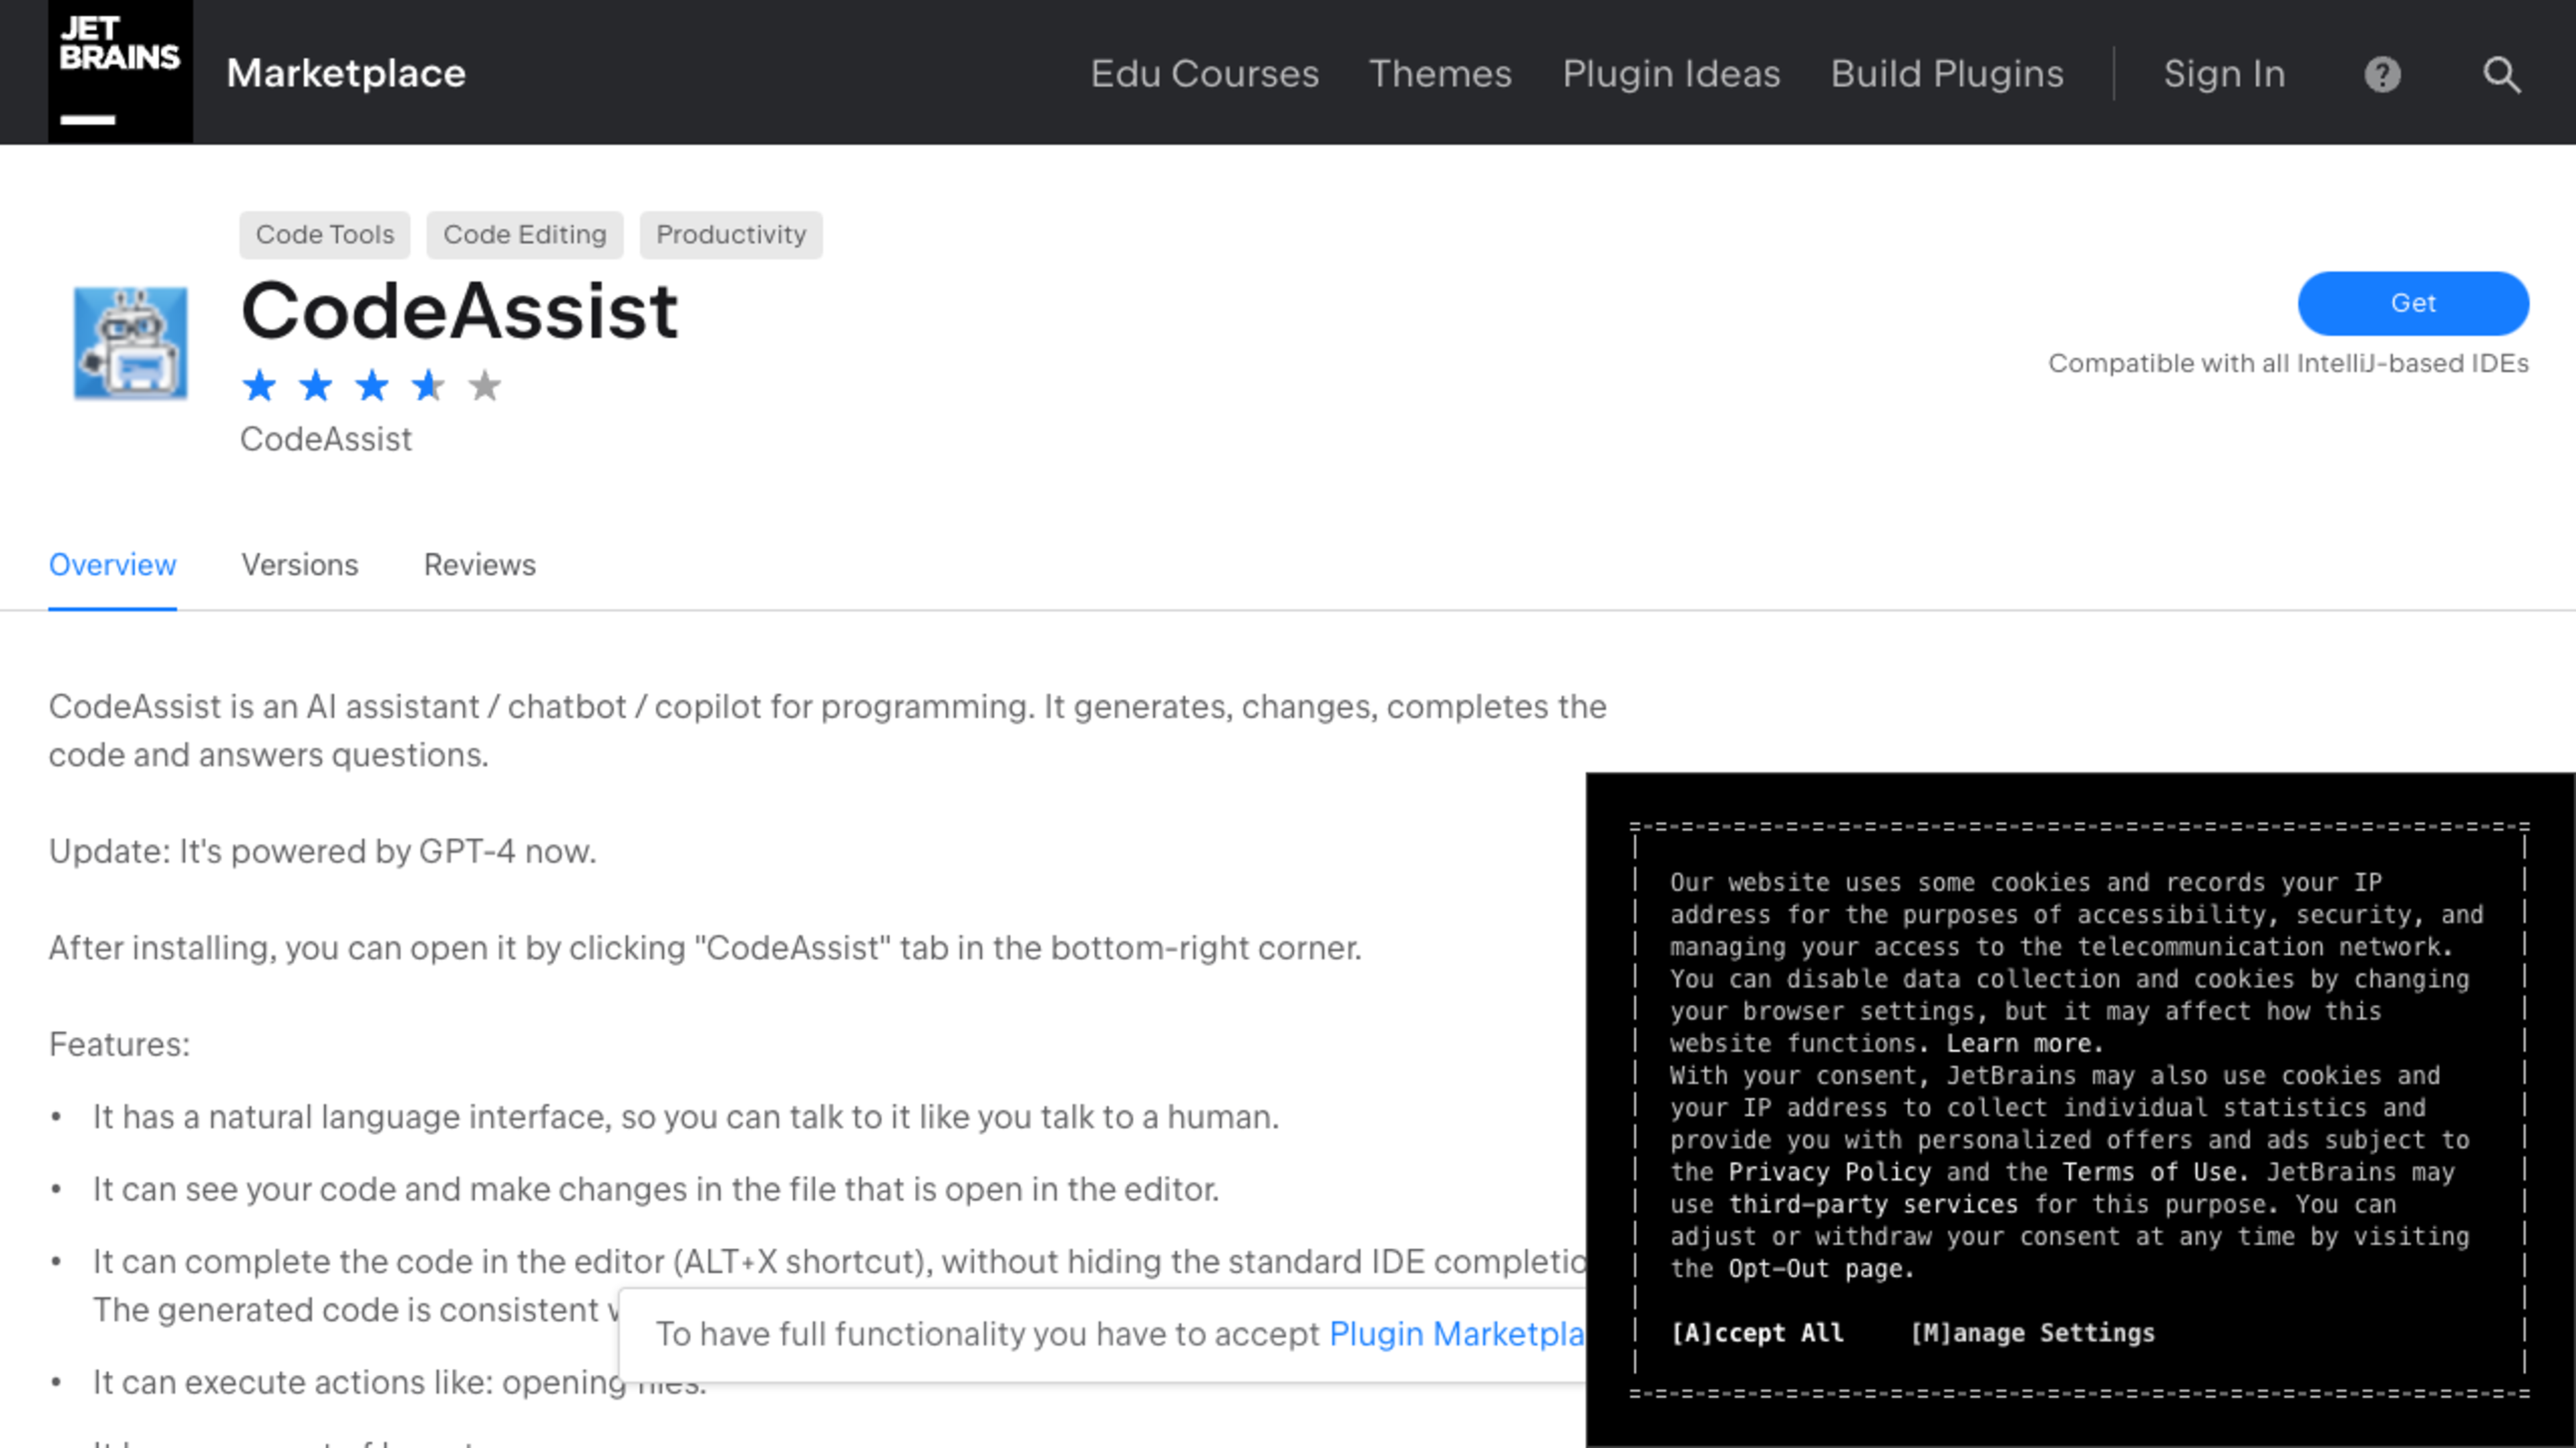This screenshot has width=2576, height=1448.
Task: Open the CodeAssist vendor link under stars
Action: click(x=326, y=438)
